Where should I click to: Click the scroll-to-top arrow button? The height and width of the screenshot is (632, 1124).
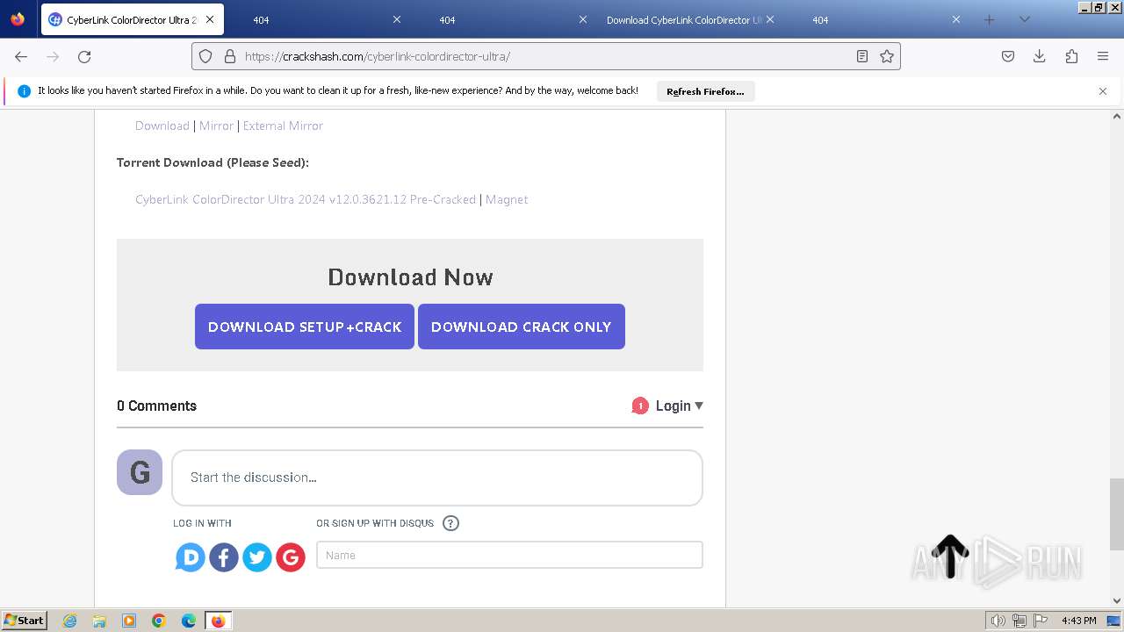point(950,557)
